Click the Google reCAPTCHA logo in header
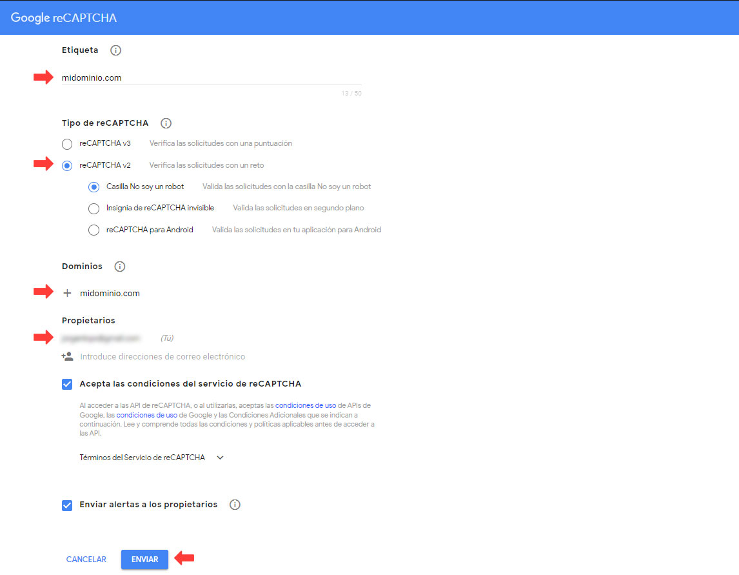The height and width of the screenshot is (575, 739). click(64, 18)
